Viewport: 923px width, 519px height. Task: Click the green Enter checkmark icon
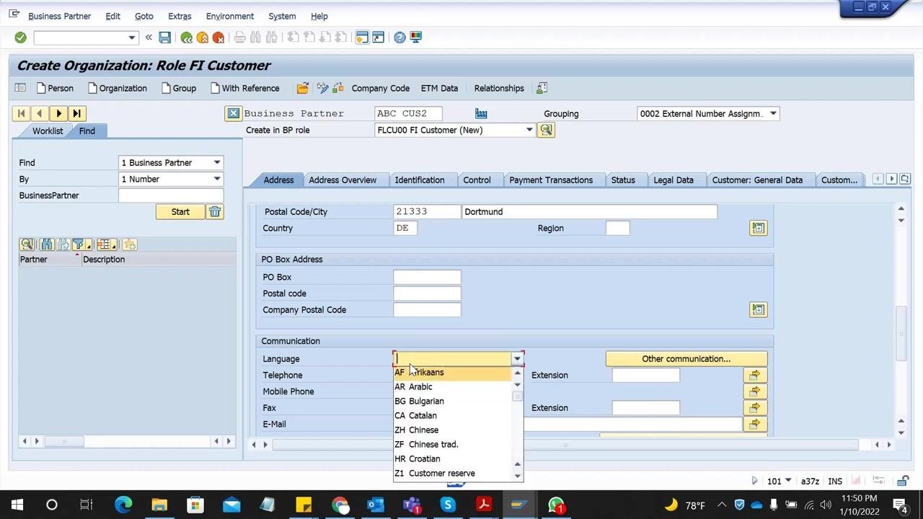(20, 37)
